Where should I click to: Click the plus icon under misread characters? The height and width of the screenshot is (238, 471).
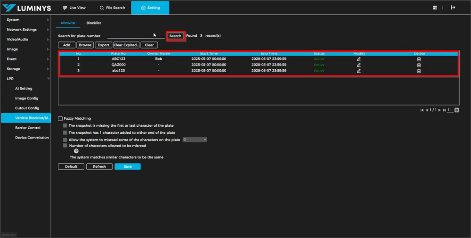76,151
